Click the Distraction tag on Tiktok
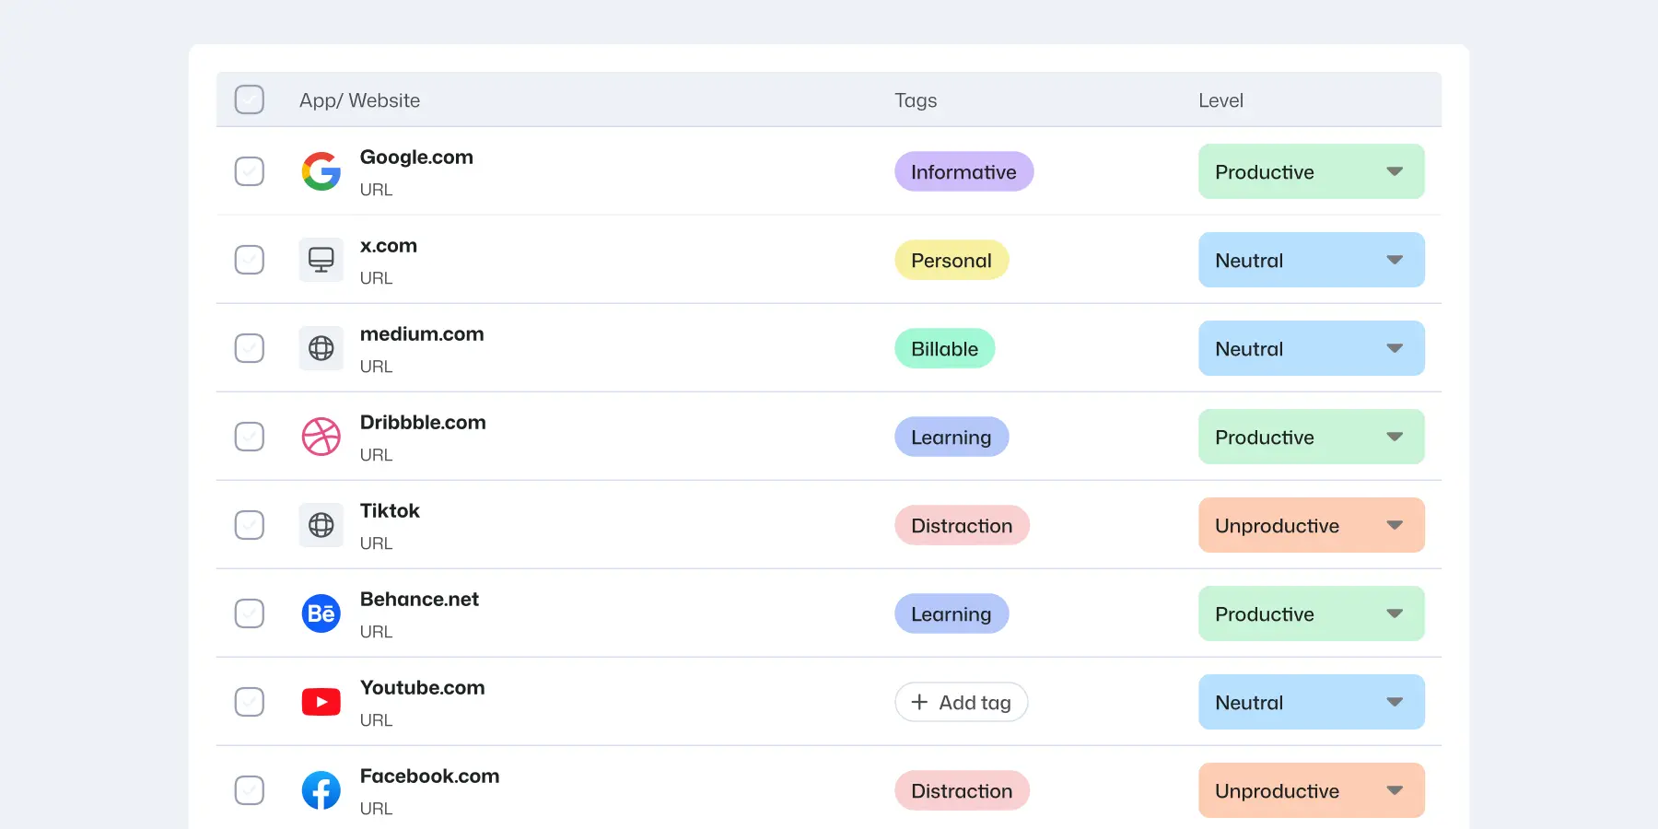The width and height of the screenshot is (1658, 829). 962,525
